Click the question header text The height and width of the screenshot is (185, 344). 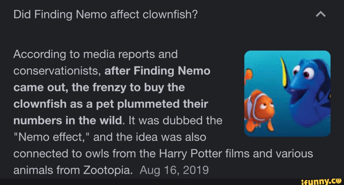(105, 14)
